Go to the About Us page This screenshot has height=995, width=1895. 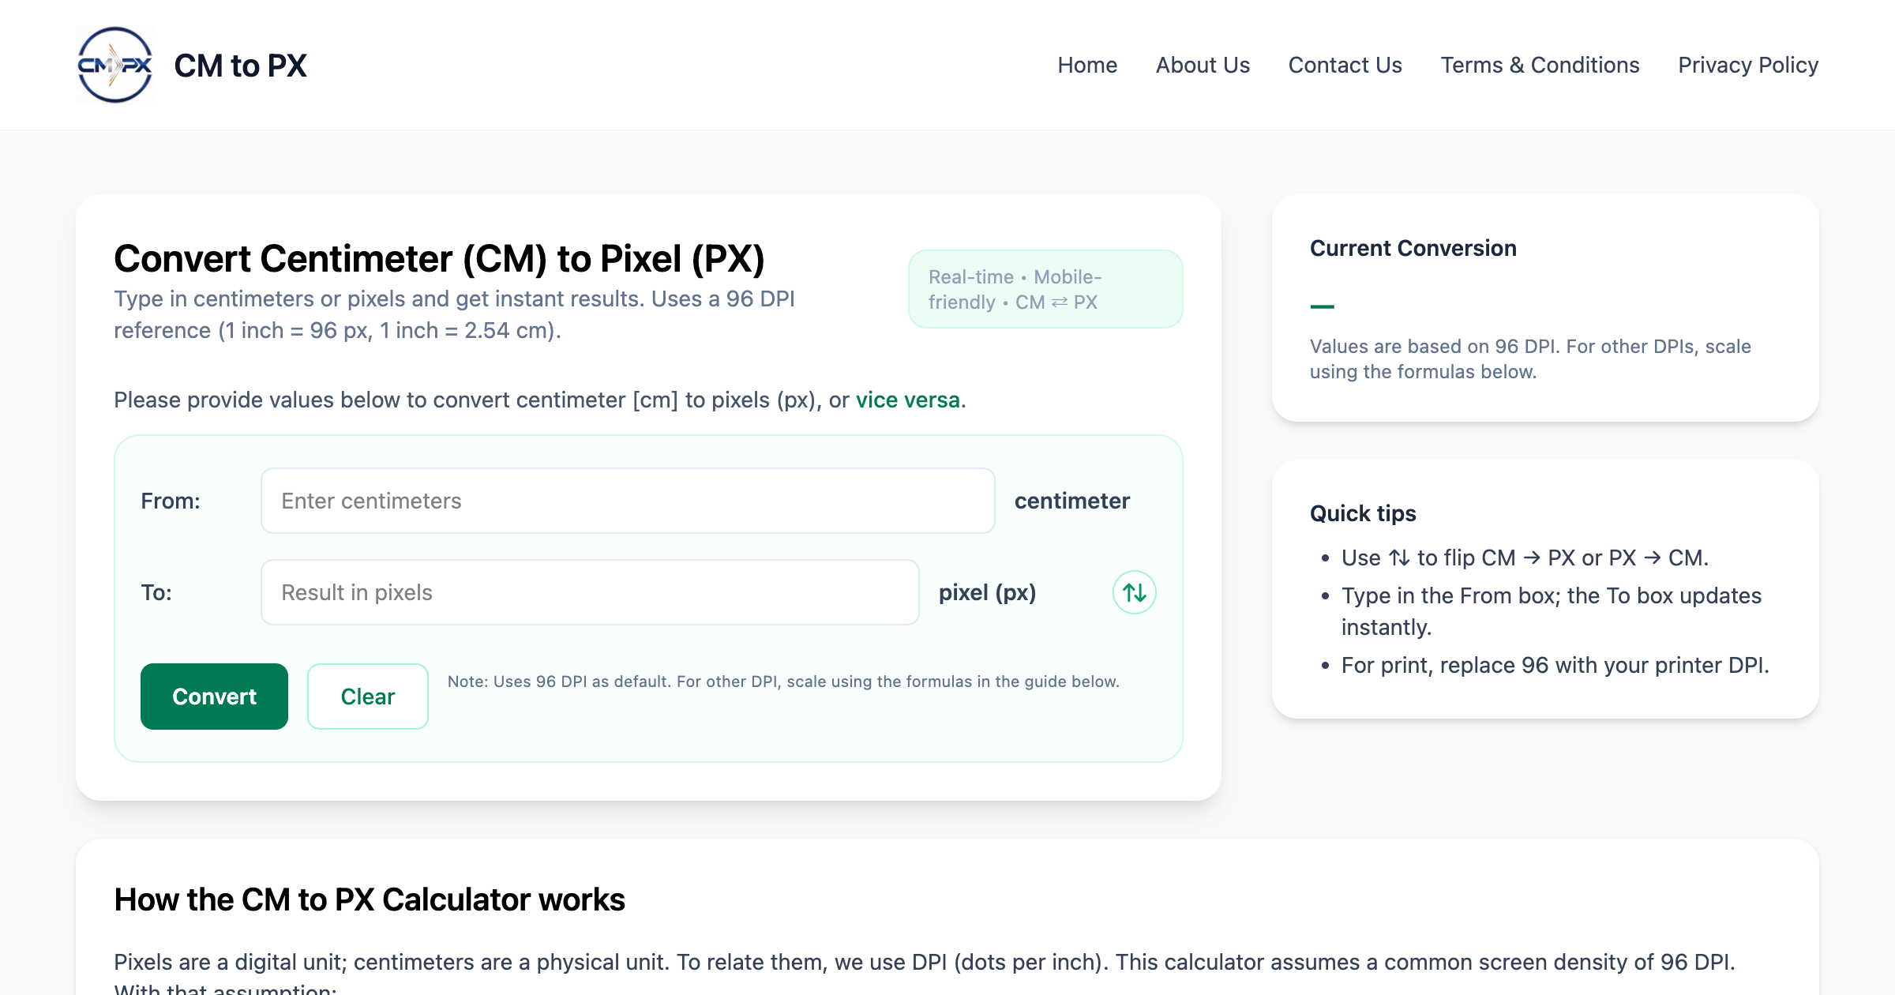click(1203, 65)
